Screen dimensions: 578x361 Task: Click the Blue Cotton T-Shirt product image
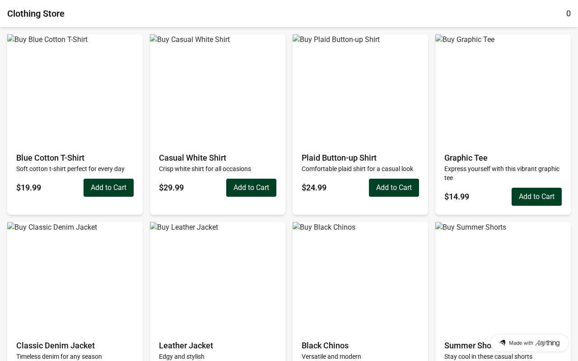click(x=75, y=89)
